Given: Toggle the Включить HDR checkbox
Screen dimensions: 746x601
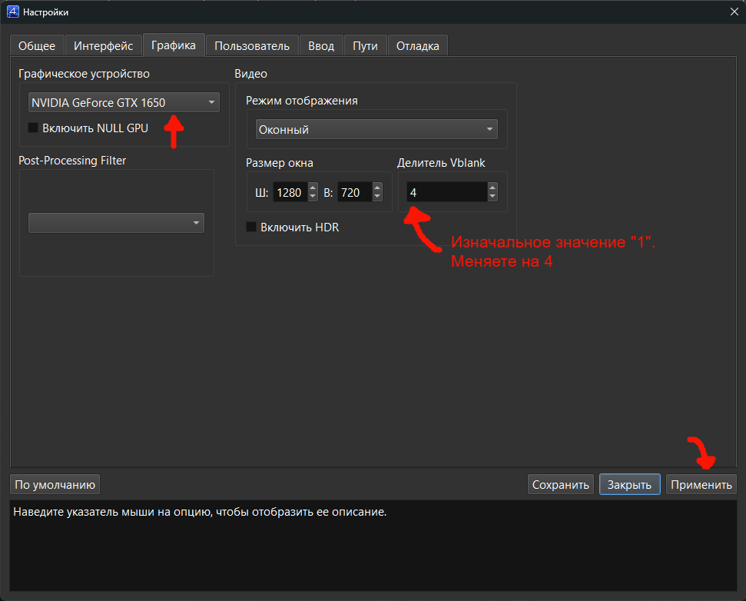Looking at the screenshot, I should click(x=251, y=227).
